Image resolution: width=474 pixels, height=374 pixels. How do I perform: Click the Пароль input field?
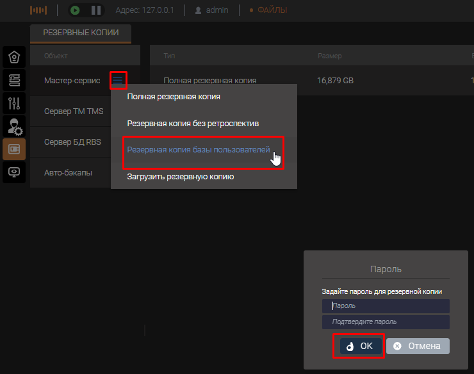[x=386, y=306]
